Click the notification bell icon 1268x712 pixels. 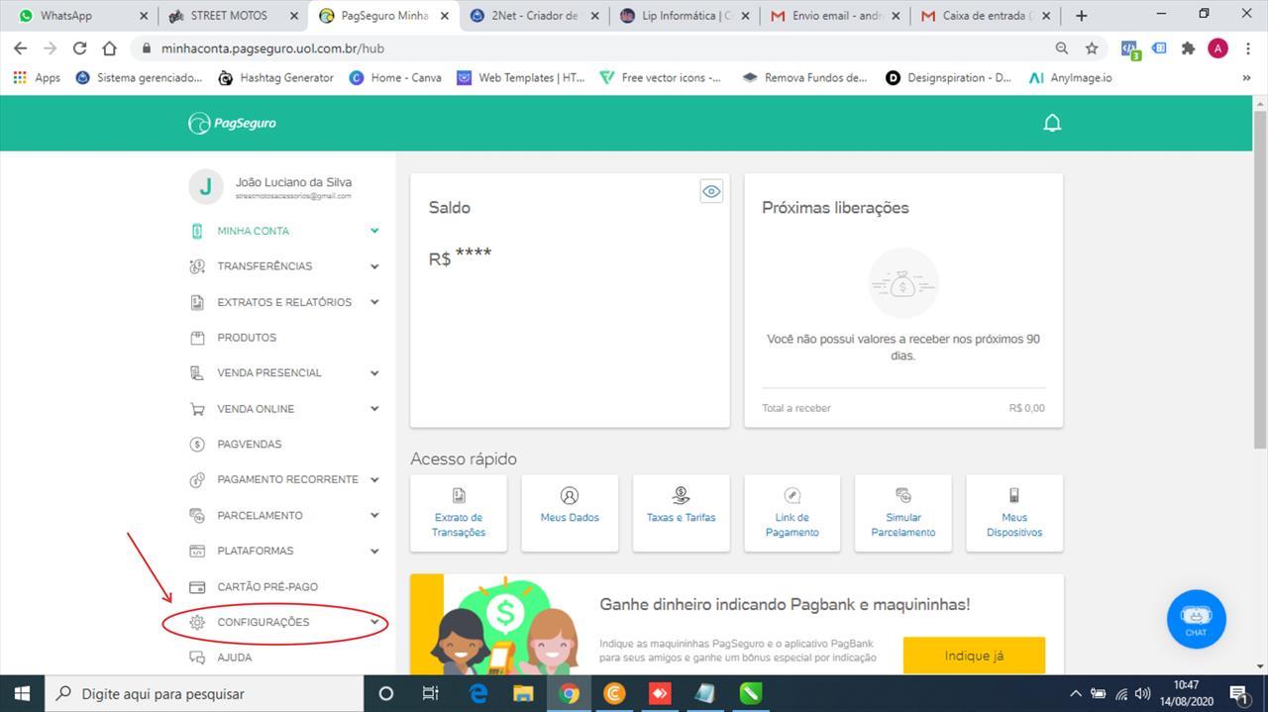pyautogui.click(x=1052, y=123)
